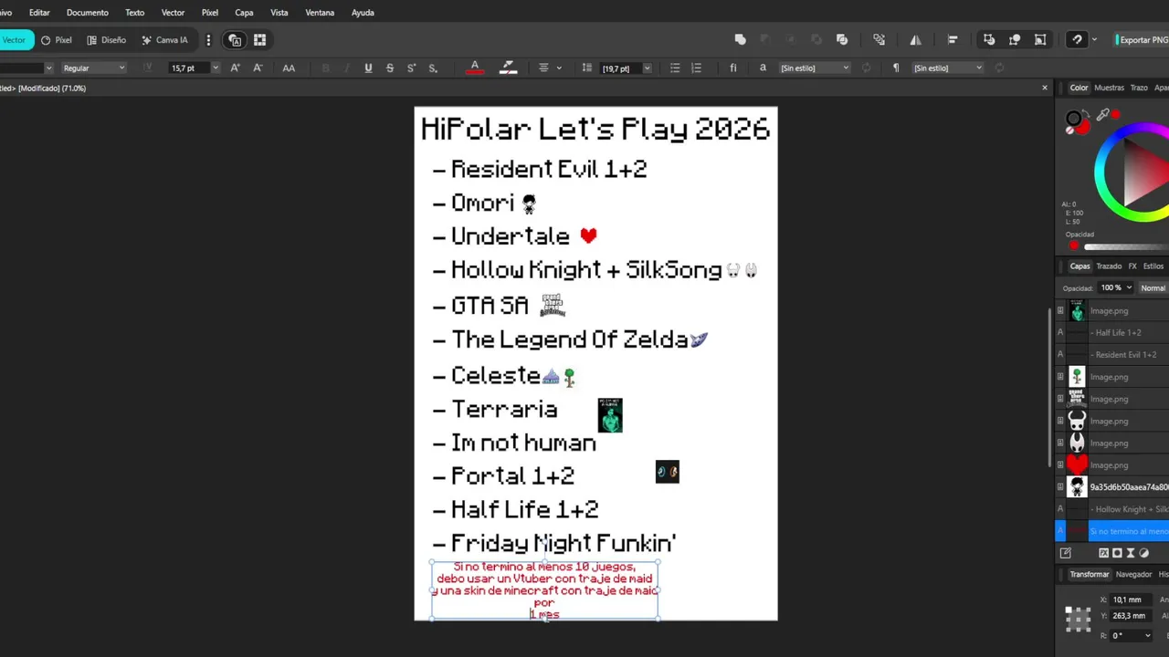Viewport: 1169px width, 657px height.
Task: Switch to the Navegador panel tab
Action: pos(1133,575)
